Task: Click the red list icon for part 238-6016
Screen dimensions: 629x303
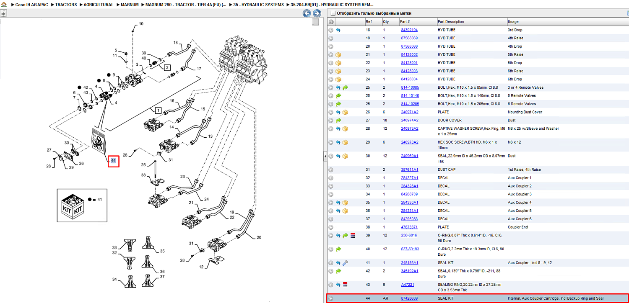Action: click(352, 236)
